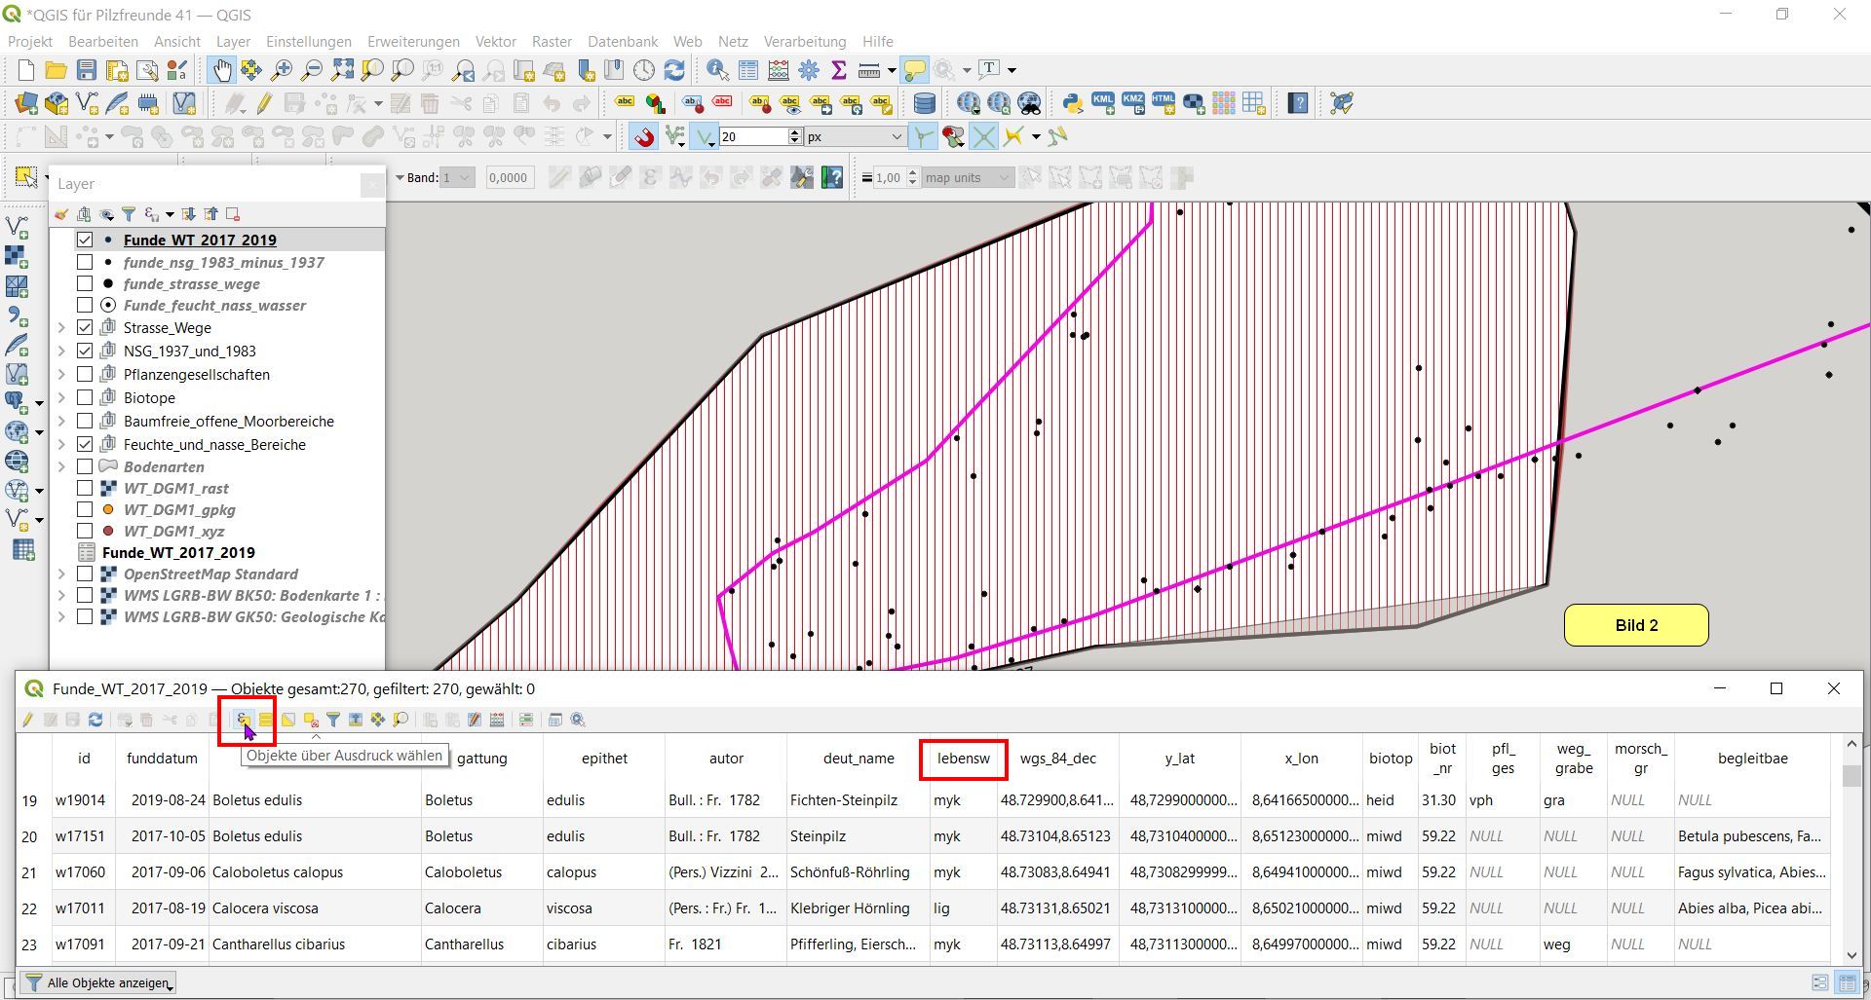Click the Alle Objekte anzeigen button

point(99,982)
